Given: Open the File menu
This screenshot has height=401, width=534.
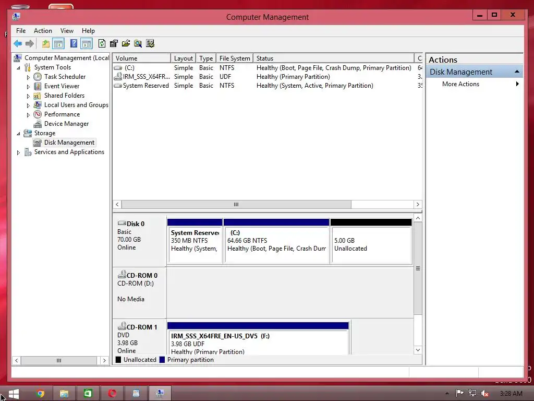Looking at the screenshot, I should click(21, 31).
